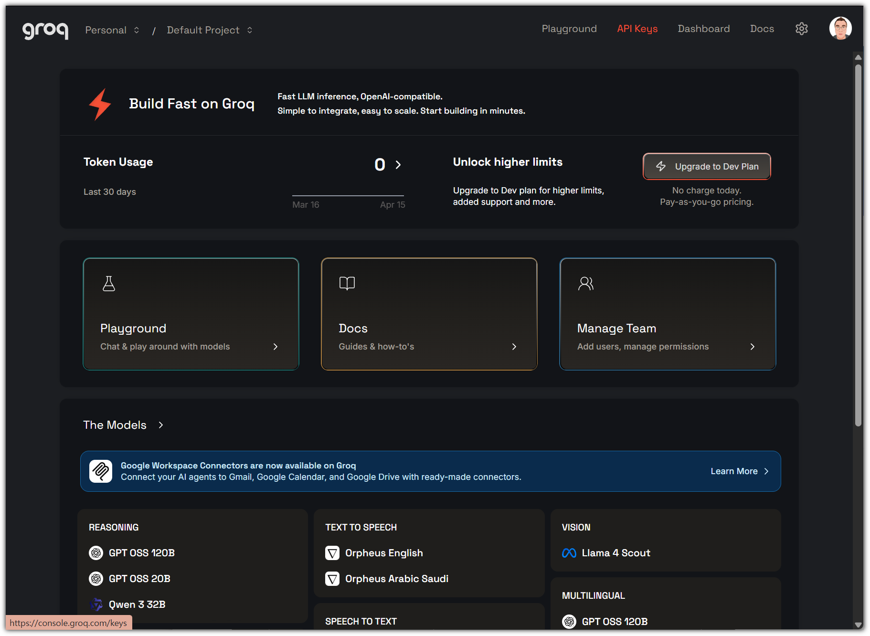Click the token usage count 0

(380, 165)
